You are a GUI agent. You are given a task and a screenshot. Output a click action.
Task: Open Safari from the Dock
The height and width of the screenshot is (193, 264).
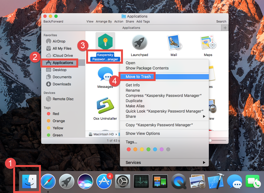[48, 181]
